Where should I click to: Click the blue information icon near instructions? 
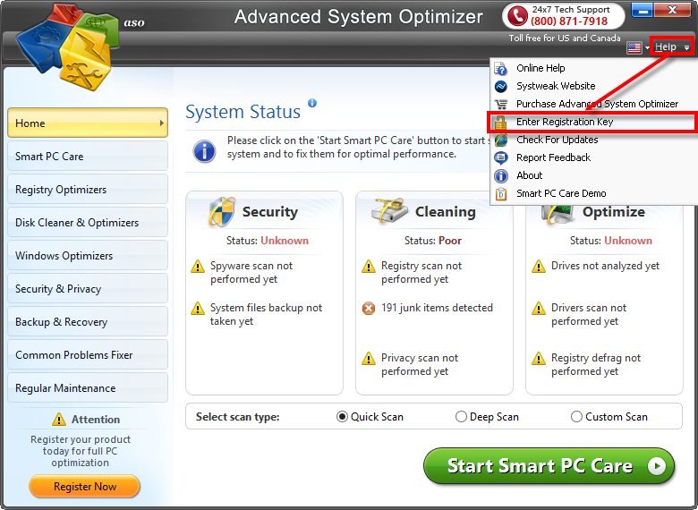tap(204, 151)
